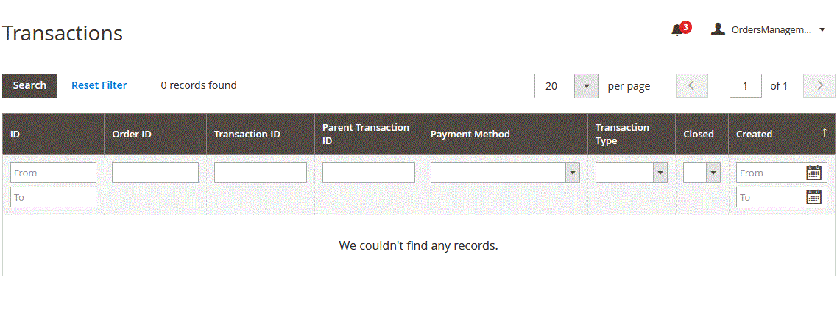Click the Reset Filter link
Viewport: 837px width, 319px height.
coord(99,85)
